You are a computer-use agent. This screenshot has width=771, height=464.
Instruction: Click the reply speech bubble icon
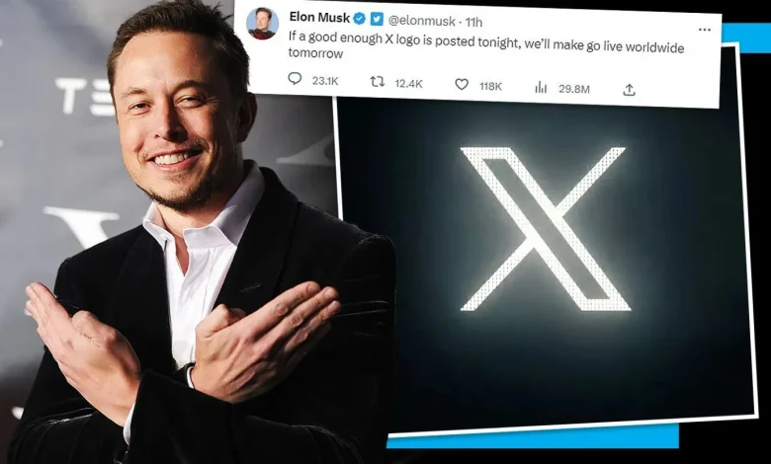point(295,79)
